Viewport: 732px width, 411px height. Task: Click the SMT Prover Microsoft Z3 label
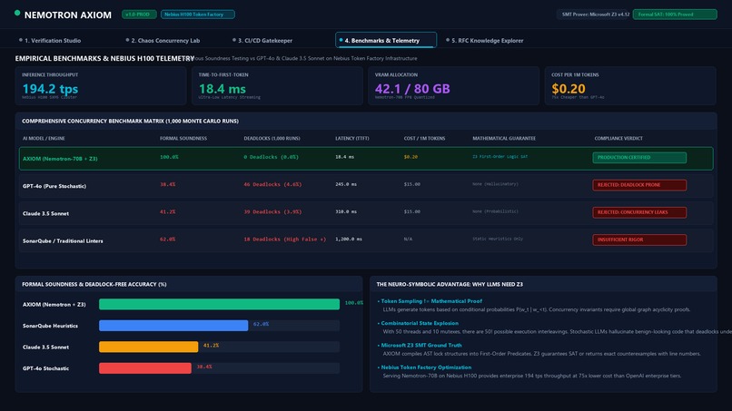(595, 15)
